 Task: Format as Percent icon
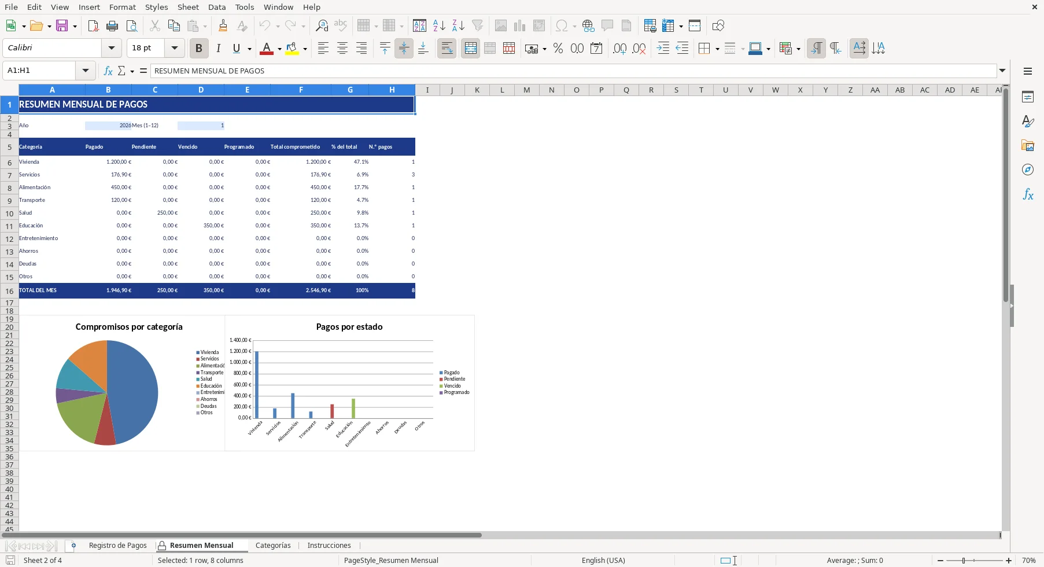pyautogui.click(x=558, y=49)
